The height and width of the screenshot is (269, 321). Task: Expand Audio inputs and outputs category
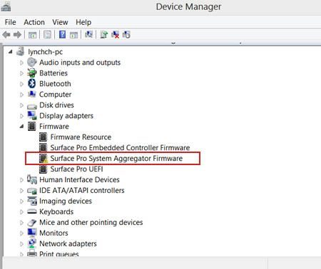click(x=21, y=63)
